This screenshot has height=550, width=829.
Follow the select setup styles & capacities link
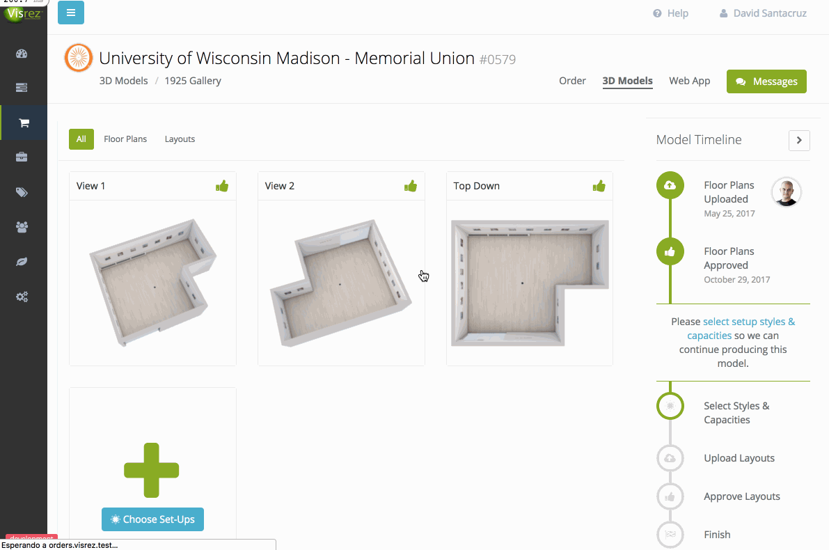(x=741, y=329)
